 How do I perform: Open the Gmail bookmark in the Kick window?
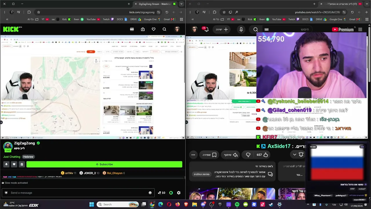point(169,19)
